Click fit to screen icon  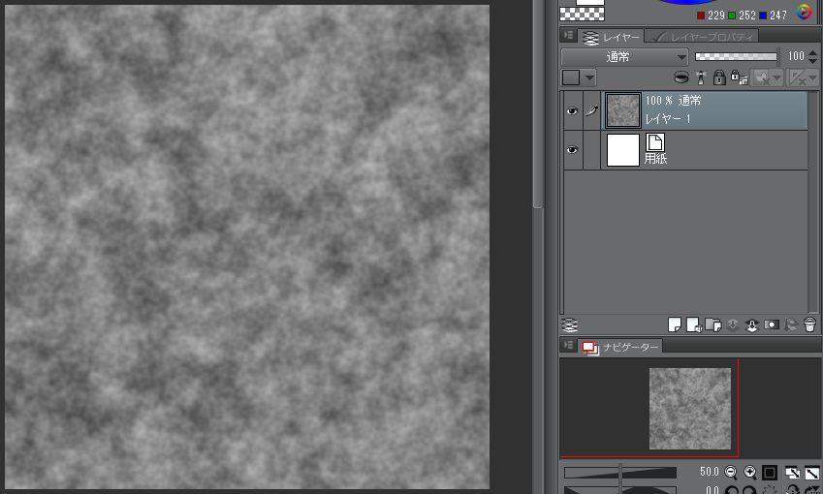811,473
